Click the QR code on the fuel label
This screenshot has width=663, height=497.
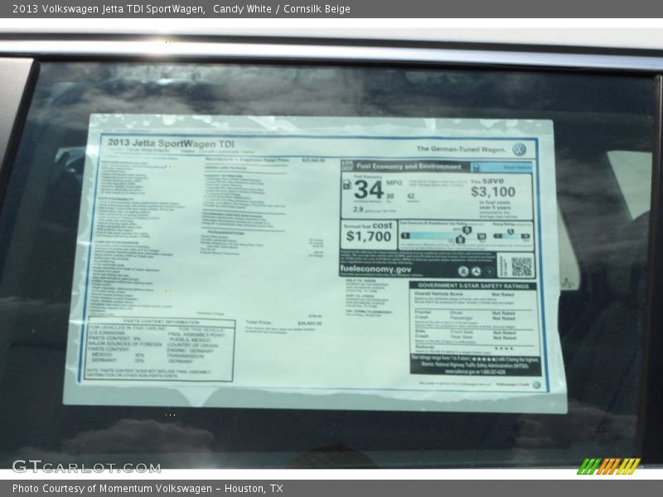tap(521, 267)
